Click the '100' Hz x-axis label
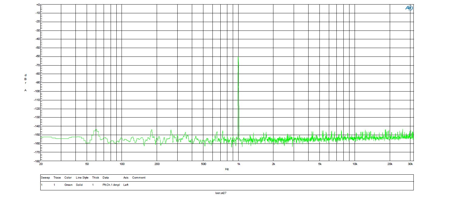The width and height of the screenshot is (451, 197). (122, 164)
